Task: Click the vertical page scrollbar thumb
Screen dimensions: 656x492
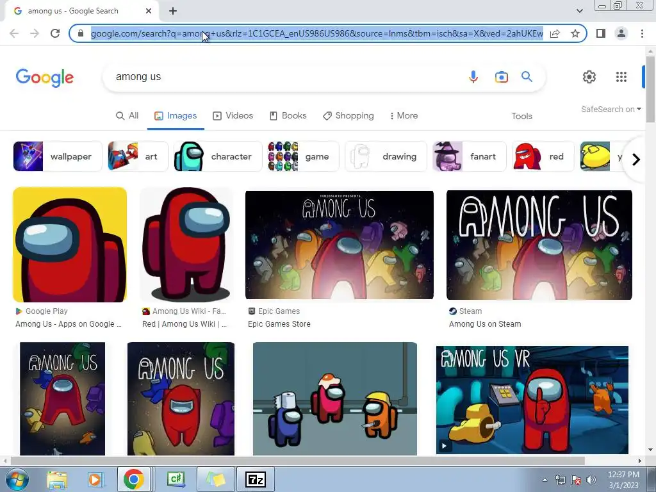Action: click(650, 88)
